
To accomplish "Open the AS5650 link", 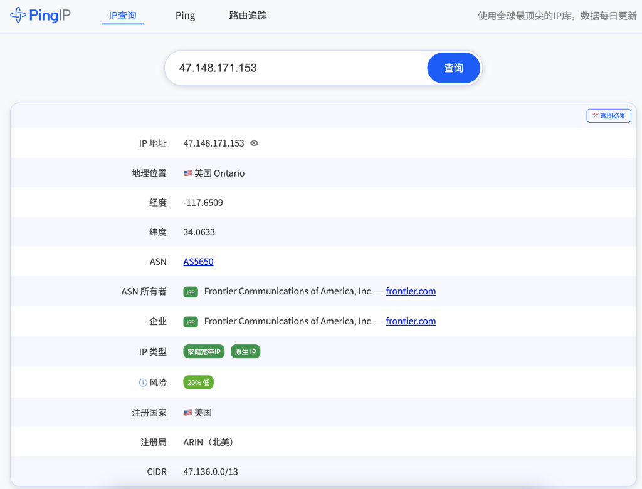I will click(198, 262).
